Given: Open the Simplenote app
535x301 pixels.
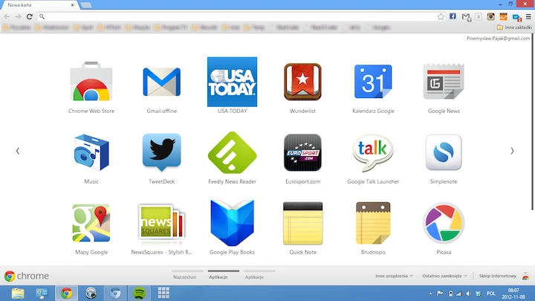Looking at the screenshot, I should 444,152.
